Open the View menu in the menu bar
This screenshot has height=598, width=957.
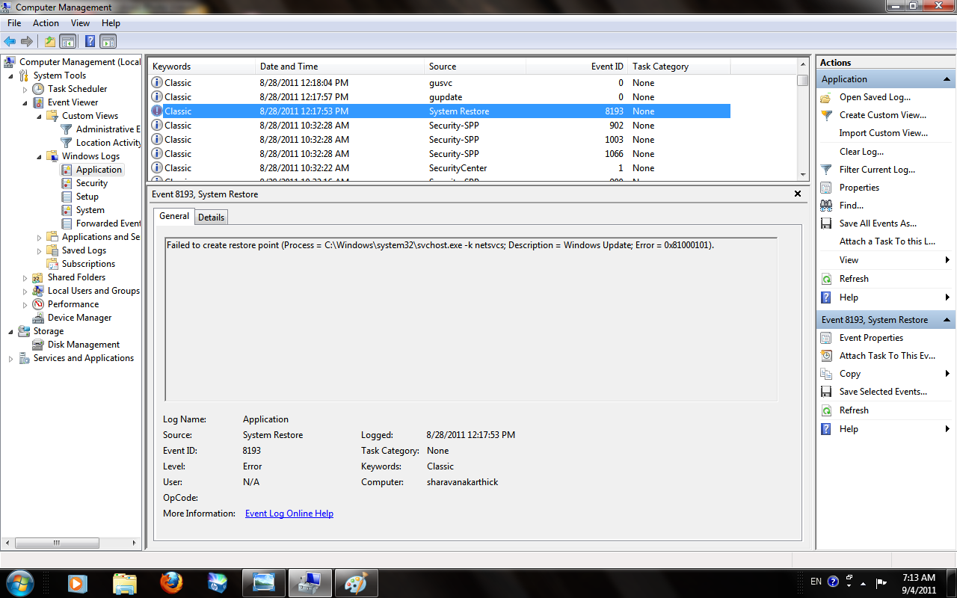pos(80,23)
